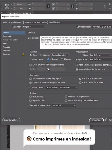Click the constrain scale proportions chain icon
This screenshot has height=150, width=112.
pyautogui.click(x=72, y=6)
